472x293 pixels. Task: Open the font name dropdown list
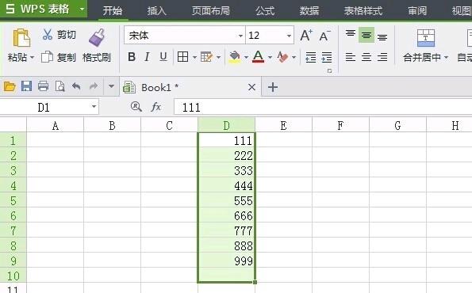tap(240, 36)
